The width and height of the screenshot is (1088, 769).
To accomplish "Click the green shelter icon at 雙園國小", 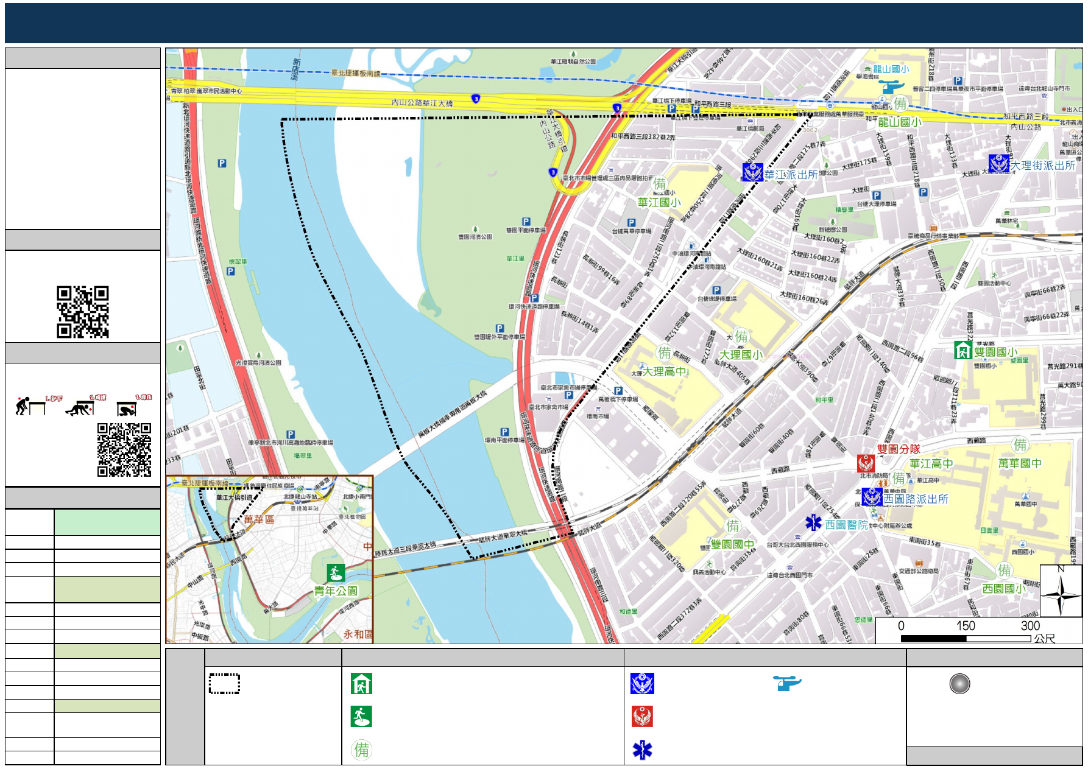I will click(963, 350).
